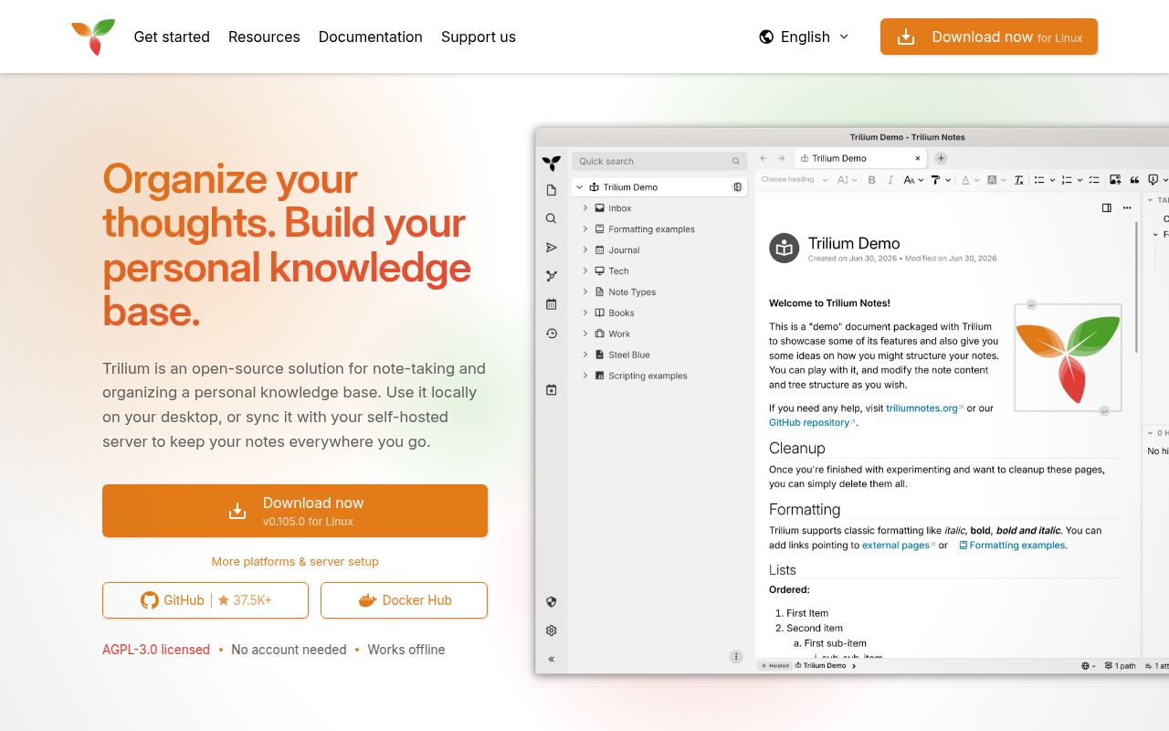This screenshot has width=1169, height=731.
Task: Expand the Inbox tree item
Action: pyautogui.click(x=585, y=208)
